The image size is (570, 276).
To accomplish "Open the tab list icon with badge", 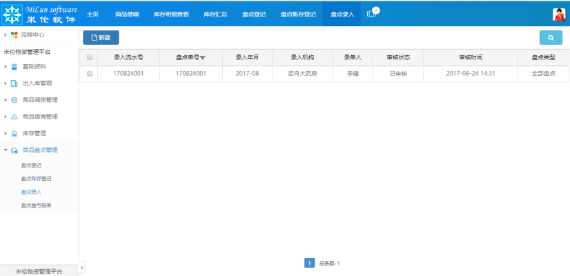I will [372, 14].
